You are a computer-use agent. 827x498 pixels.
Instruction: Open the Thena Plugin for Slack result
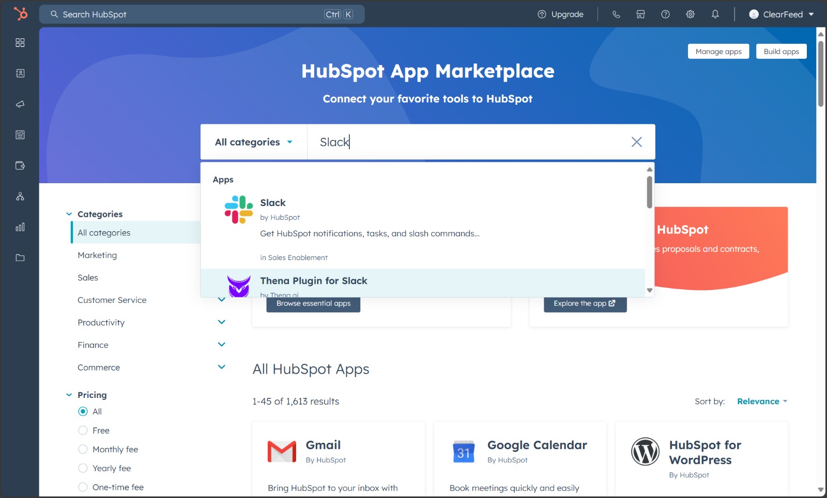click(x=423, y=283)
